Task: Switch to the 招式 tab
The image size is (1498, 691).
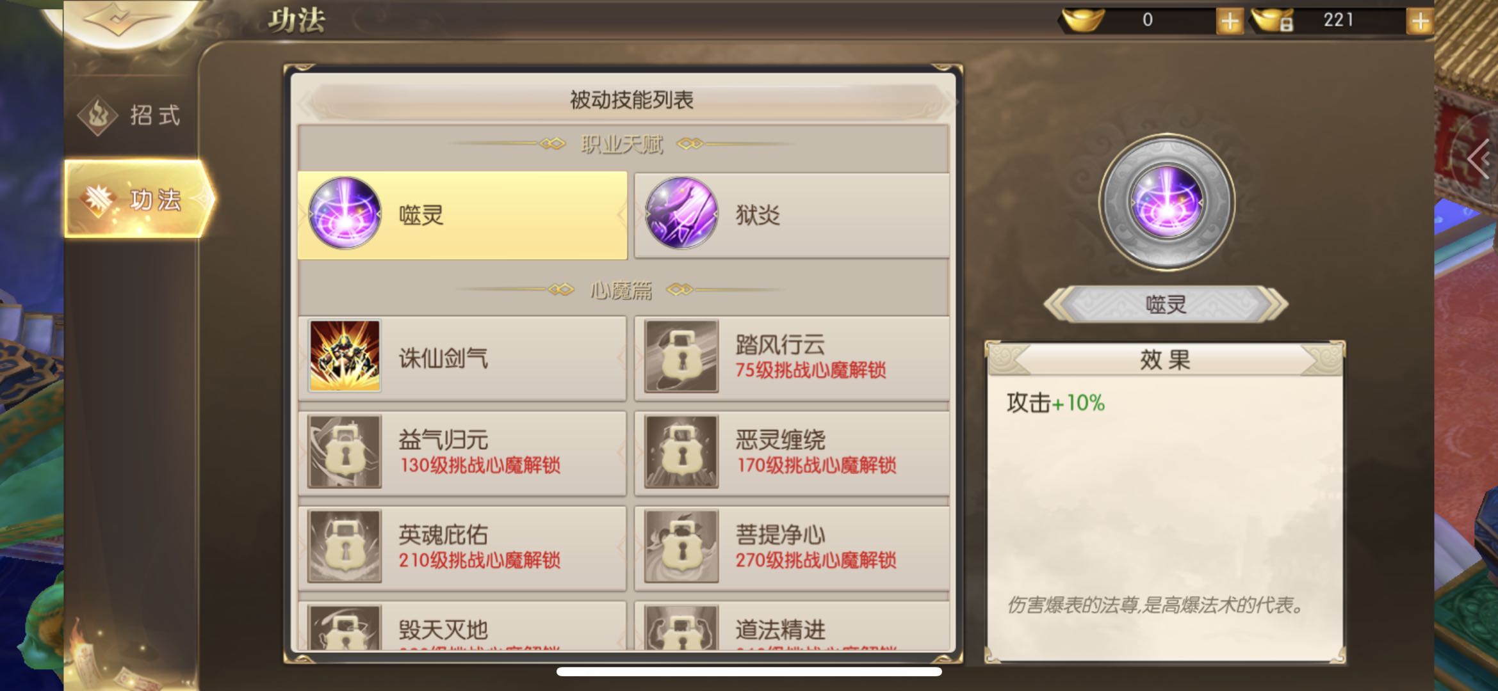Action: 131,116
